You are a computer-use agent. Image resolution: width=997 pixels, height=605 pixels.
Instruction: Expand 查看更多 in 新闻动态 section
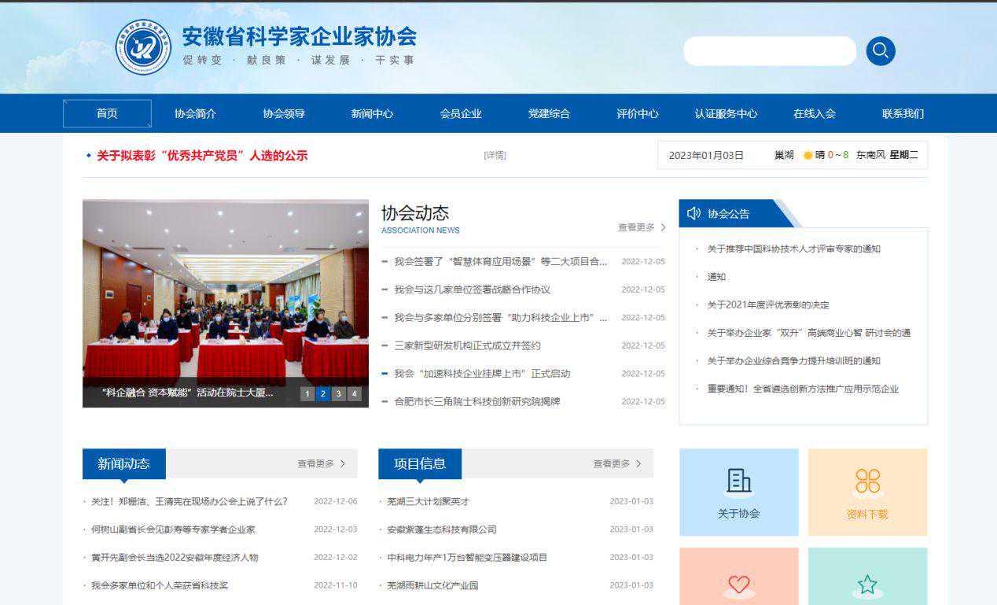click(x=321, y=464)
